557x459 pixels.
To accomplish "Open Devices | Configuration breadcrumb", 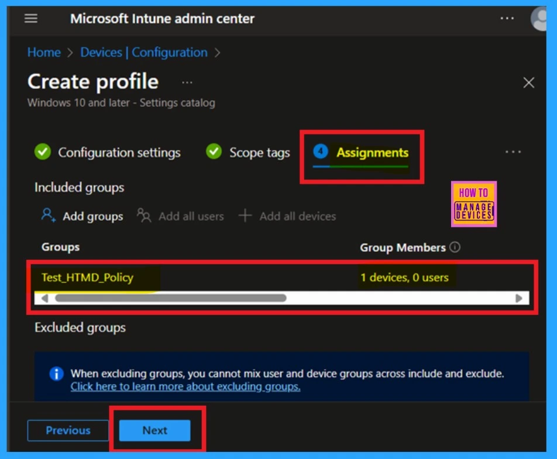I will tap(144, 53).
